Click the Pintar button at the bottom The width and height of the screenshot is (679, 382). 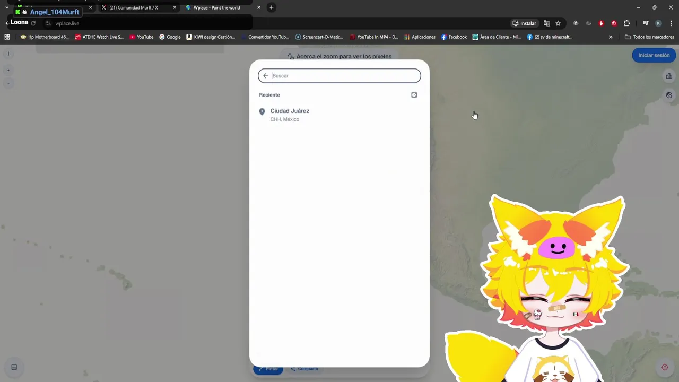(x=268, y=369)
